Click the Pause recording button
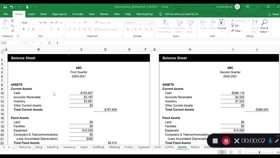The width and height of the screenshot is (280, 158). click(x=226, y=140)
